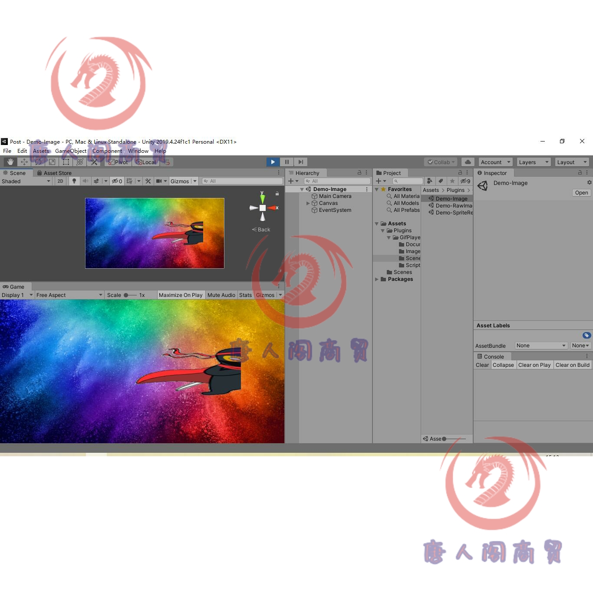
Task: Switch to Local coordinate space
Action: tap(146, 162)
